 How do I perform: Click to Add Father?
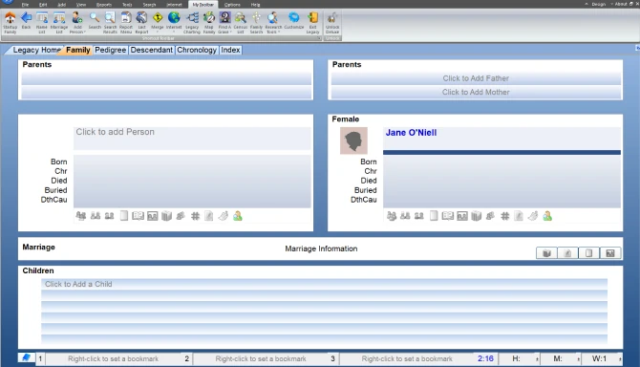pyautogui.click(x=476, y=78)
